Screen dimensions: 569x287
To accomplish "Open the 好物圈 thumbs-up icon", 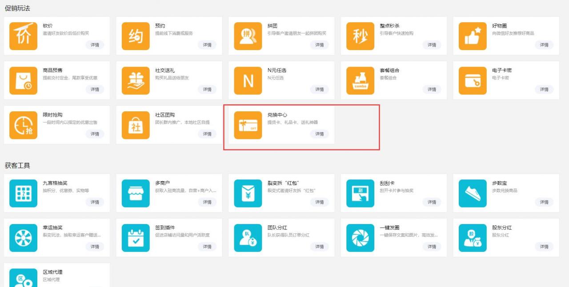I will coord(473,36).
